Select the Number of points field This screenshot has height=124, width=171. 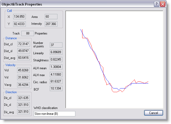pyautogui.click(x=56, y=45)
